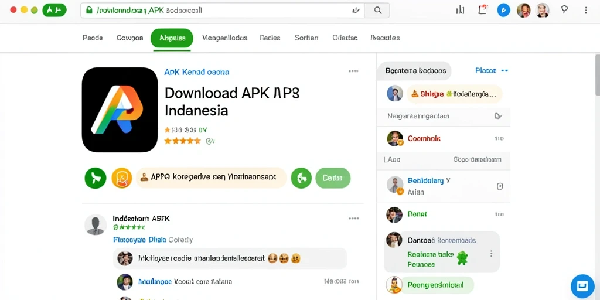This screenshot has width=600, height=300.
Task: Click the comment bubble with emoji faces
Action: 230,258
